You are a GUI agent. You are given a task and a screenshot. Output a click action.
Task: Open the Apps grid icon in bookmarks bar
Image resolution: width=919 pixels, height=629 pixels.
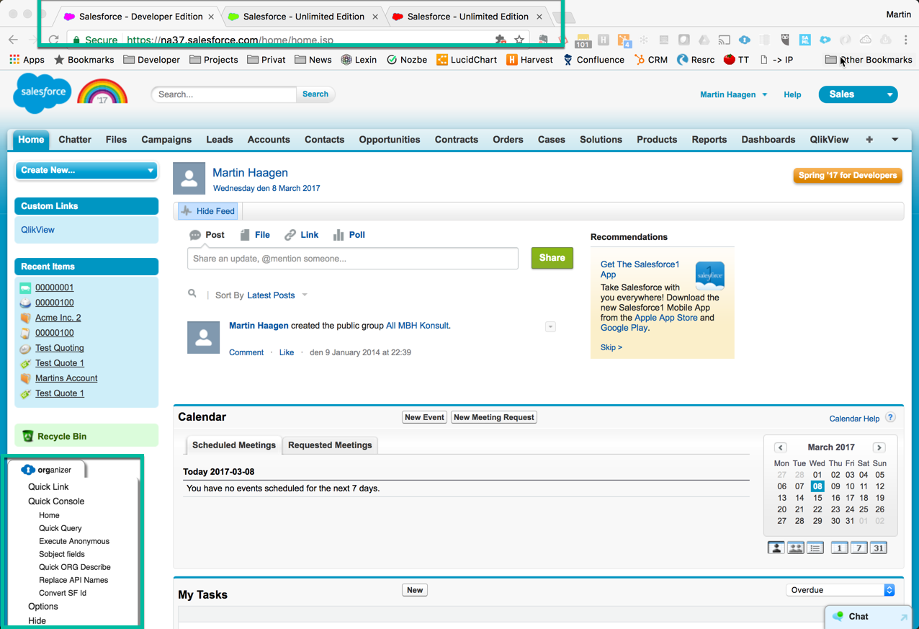click(14, 60)
